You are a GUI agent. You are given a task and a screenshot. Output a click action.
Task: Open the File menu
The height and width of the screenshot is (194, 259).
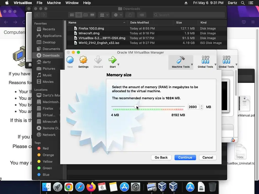39,3
